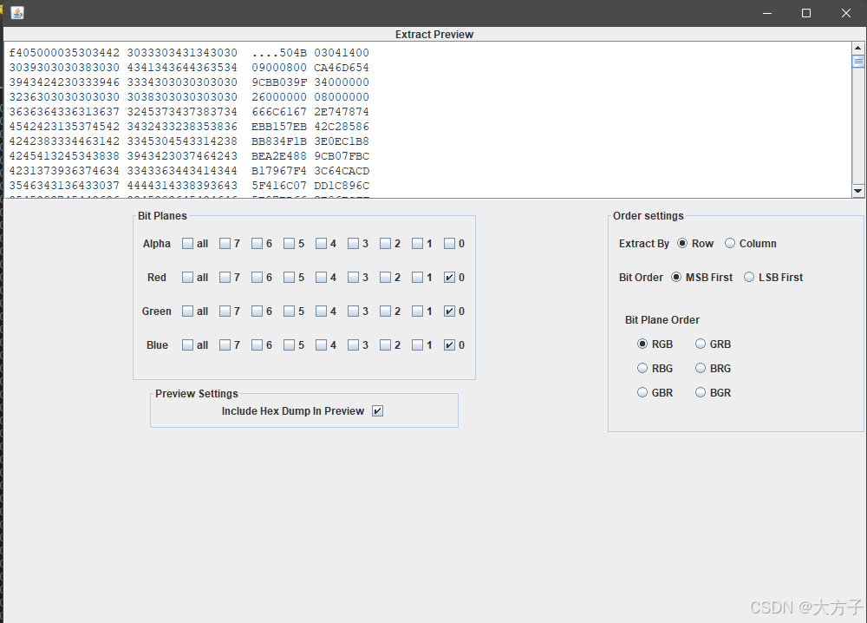Check the Blue all bit planes checkbox
Image resolution: width=867 pixels, height=623 pixels.
coord(188,344)
